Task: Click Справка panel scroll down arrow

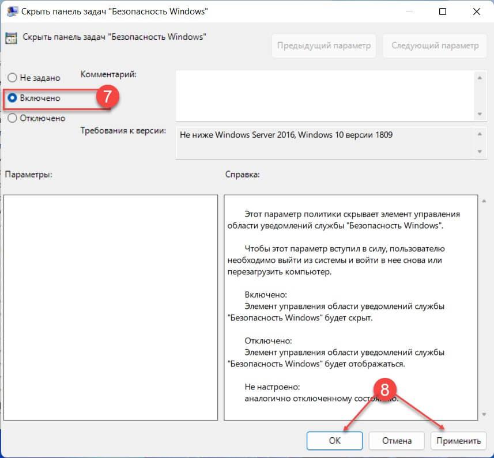Action: pyautogui.click(x=484, y=415)
